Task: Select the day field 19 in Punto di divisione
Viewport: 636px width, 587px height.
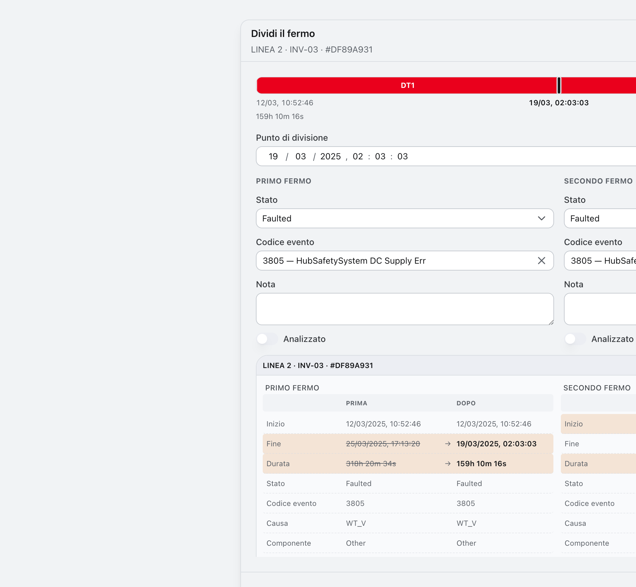Action: [273, 157]
